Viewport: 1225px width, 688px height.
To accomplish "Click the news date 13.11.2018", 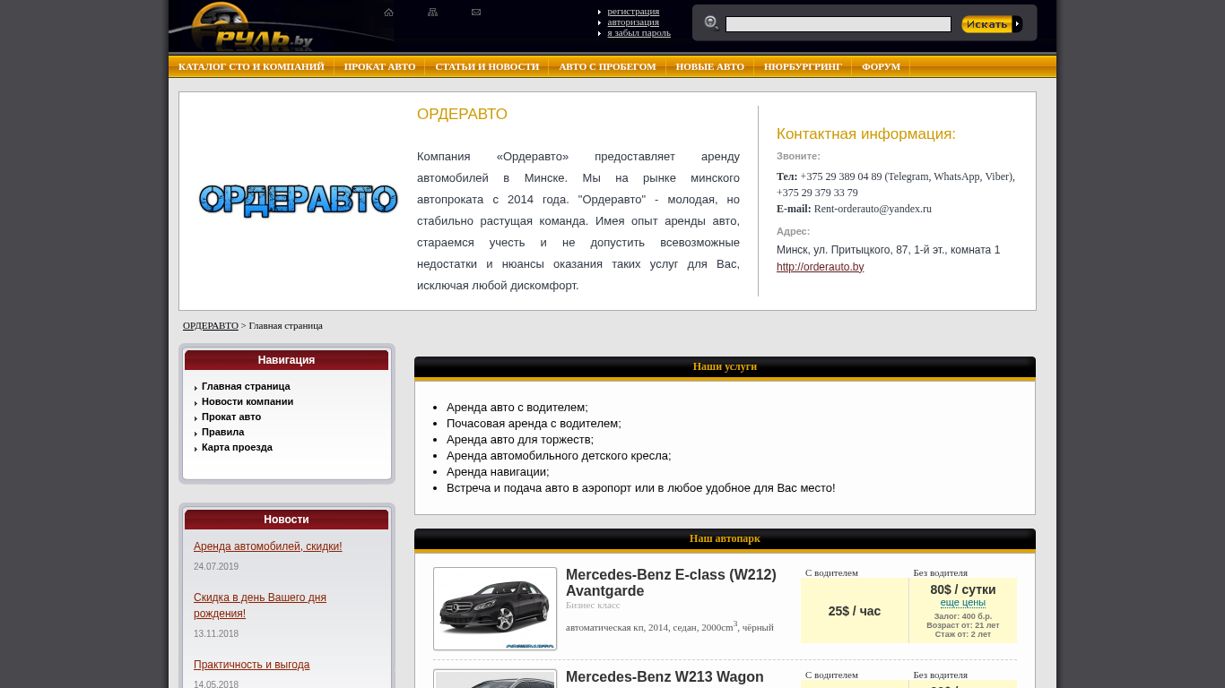I will pyautogui.click(x=216, y=634).
